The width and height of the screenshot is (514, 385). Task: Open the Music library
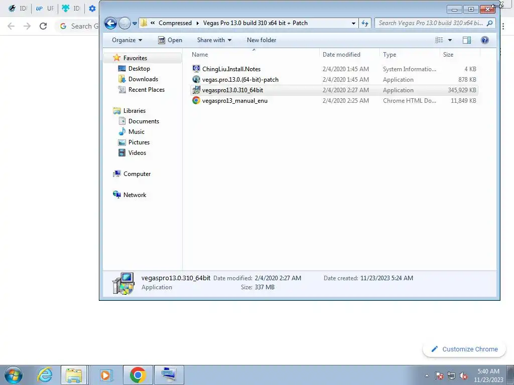(137, 132)
